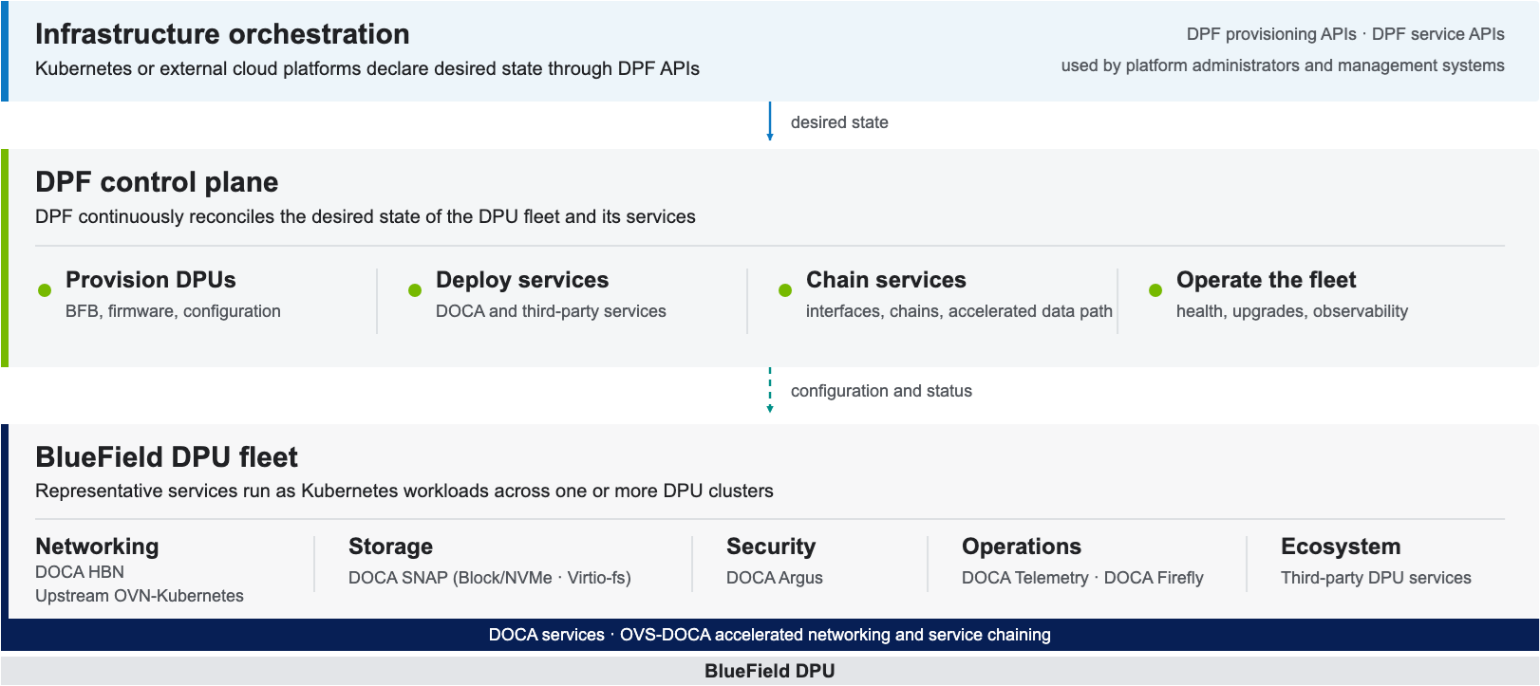The height and width of the screenshot is (686, 1540).
Task: Click the 'configuration and status' label
Action: click(881, 391)
